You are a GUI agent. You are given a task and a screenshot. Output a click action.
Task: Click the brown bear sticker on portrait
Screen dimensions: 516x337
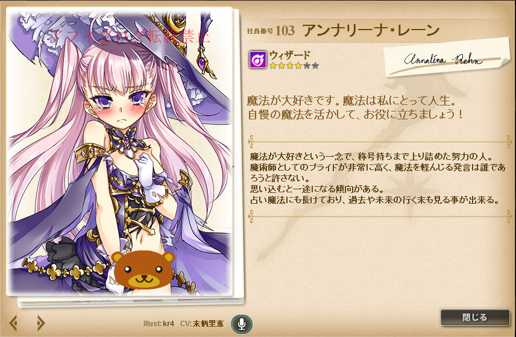tap(142, 269)
